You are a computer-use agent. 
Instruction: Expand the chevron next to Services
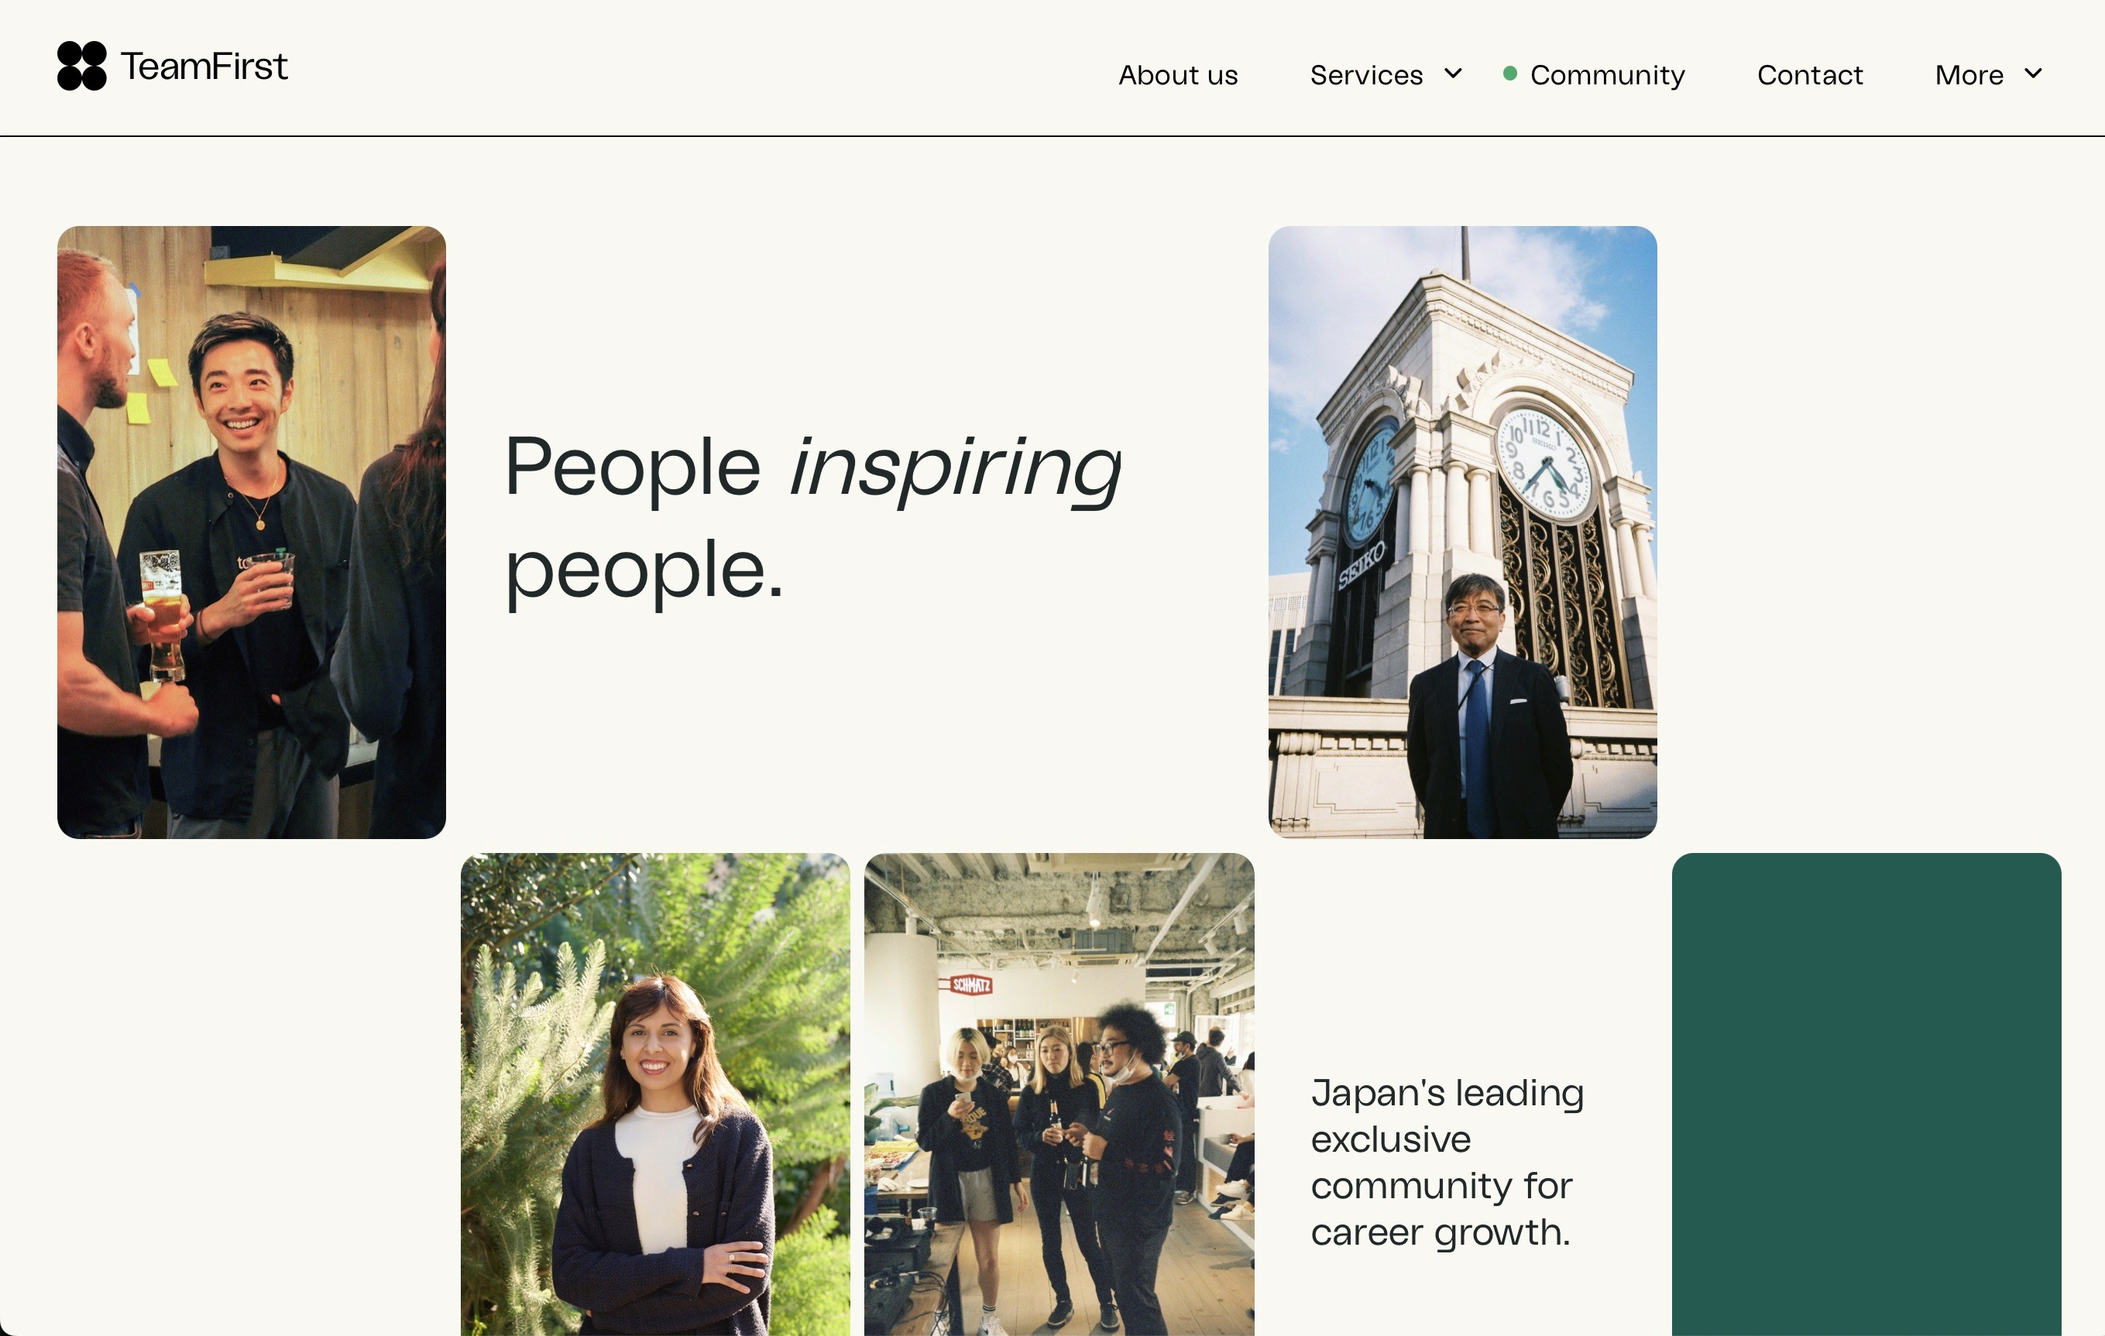1453,74
